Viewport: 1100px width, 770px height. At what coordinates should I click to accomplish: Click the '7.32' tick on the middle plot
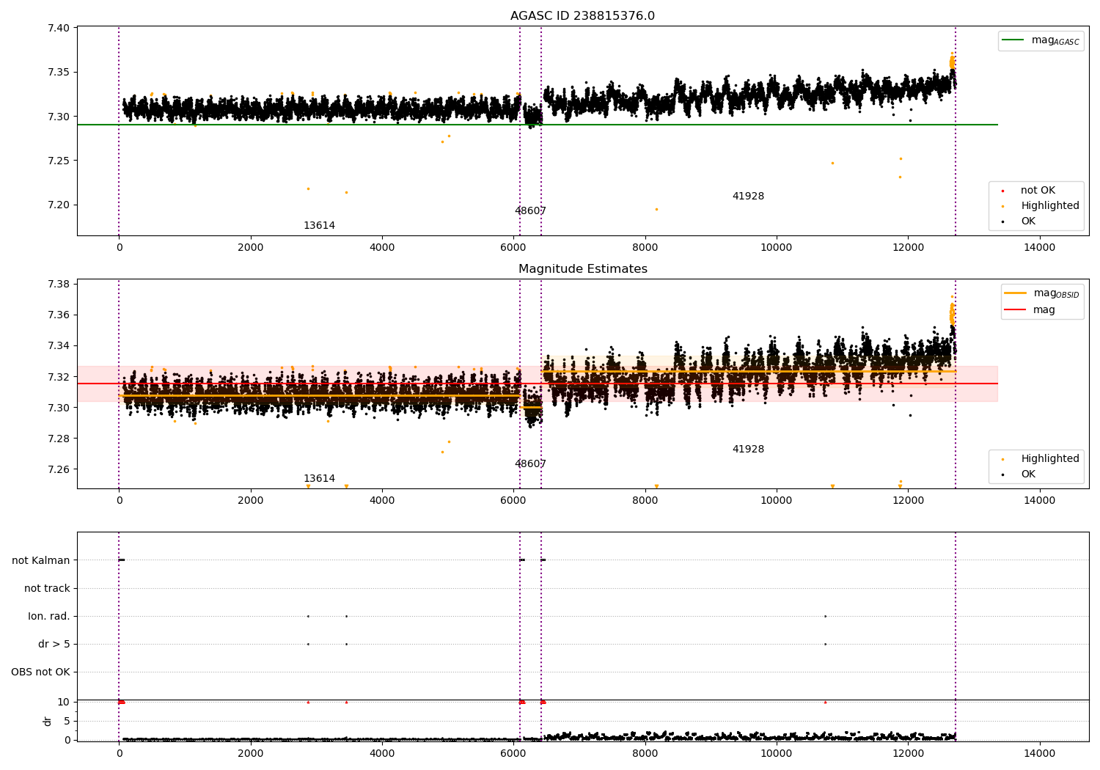point(59,377)
